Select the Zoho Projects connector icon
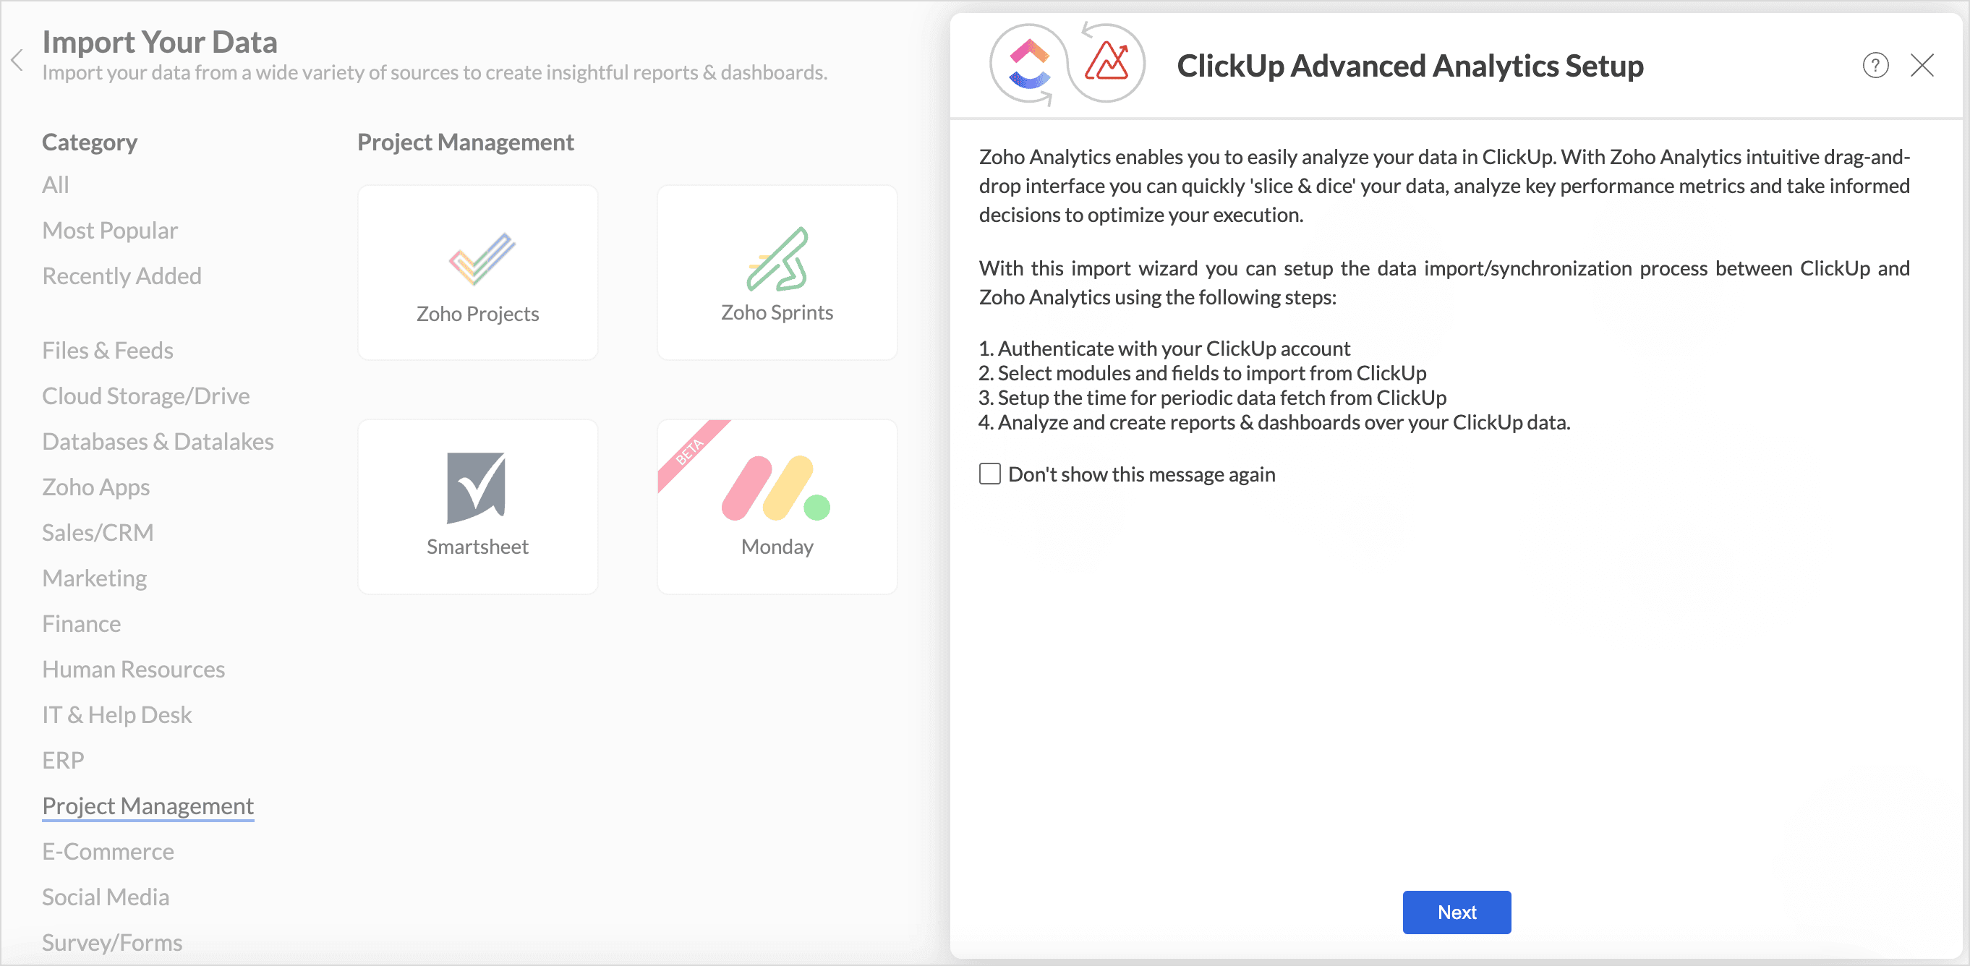The height and width of the screenshot is (966, 1970). point(482,259)
